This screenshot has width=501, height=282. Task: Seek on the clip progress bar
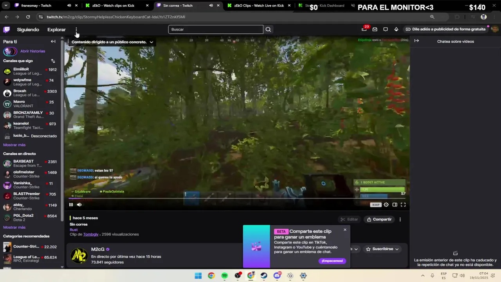[x=237, y=199]
